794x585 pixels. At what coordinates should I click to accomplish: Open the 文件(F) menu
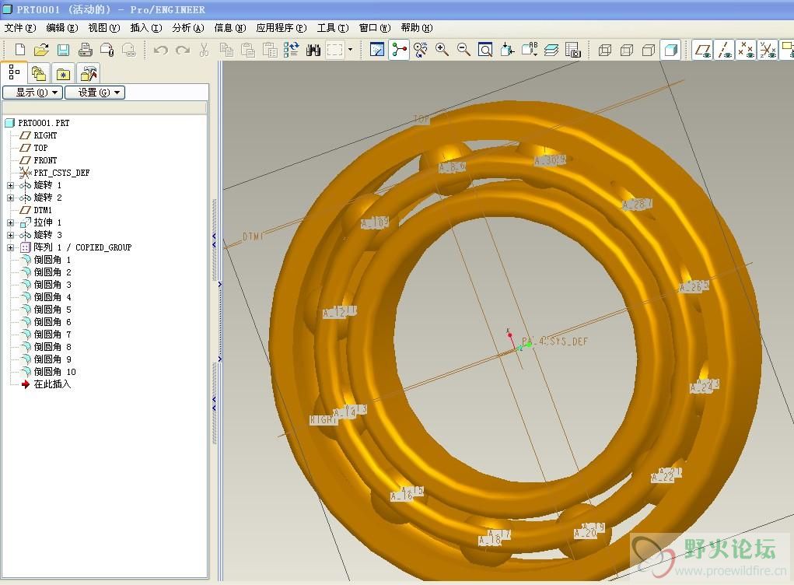pyautogui.click(x=19, y=28)
